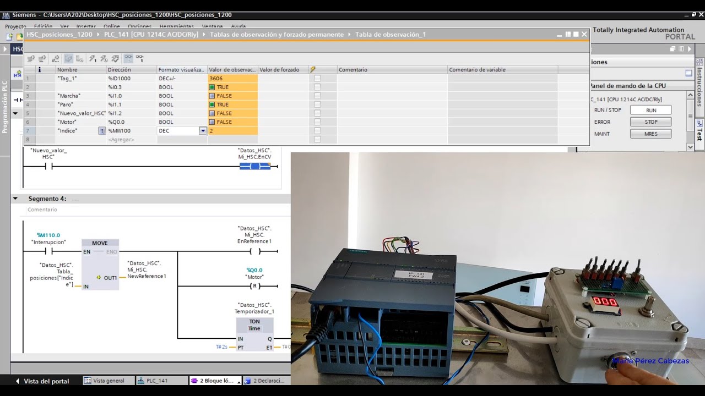Collapse Segmento 4 with its triangle
This screenshot has height=396, width=705.
tap(15, 199)
